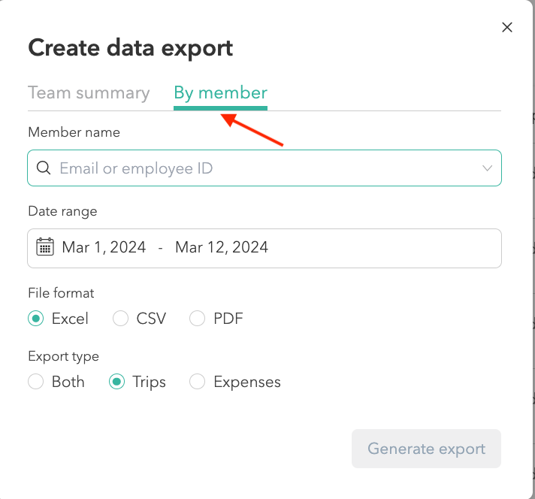
Task: Choose the Trips export type
Action: pos(116,382)
